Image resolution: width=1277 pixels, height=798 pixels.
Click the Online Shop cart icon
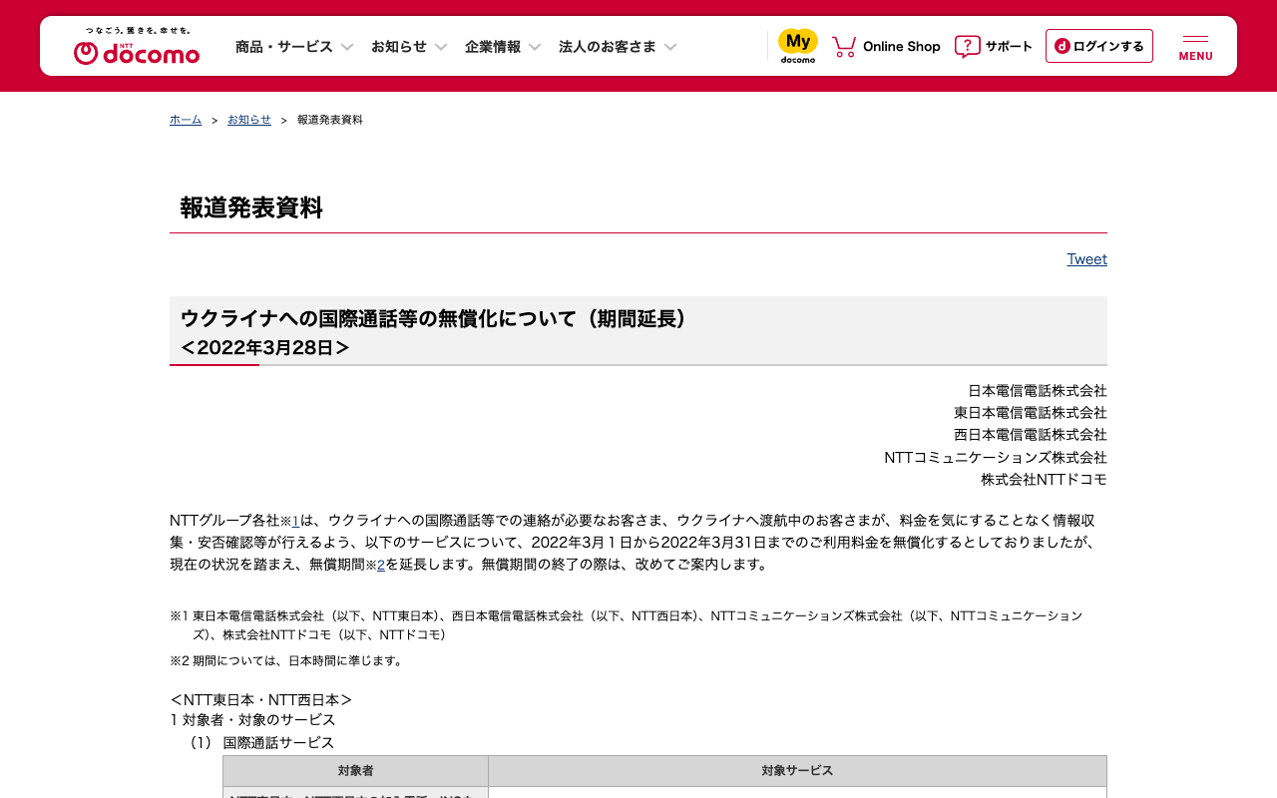(844, 47)
